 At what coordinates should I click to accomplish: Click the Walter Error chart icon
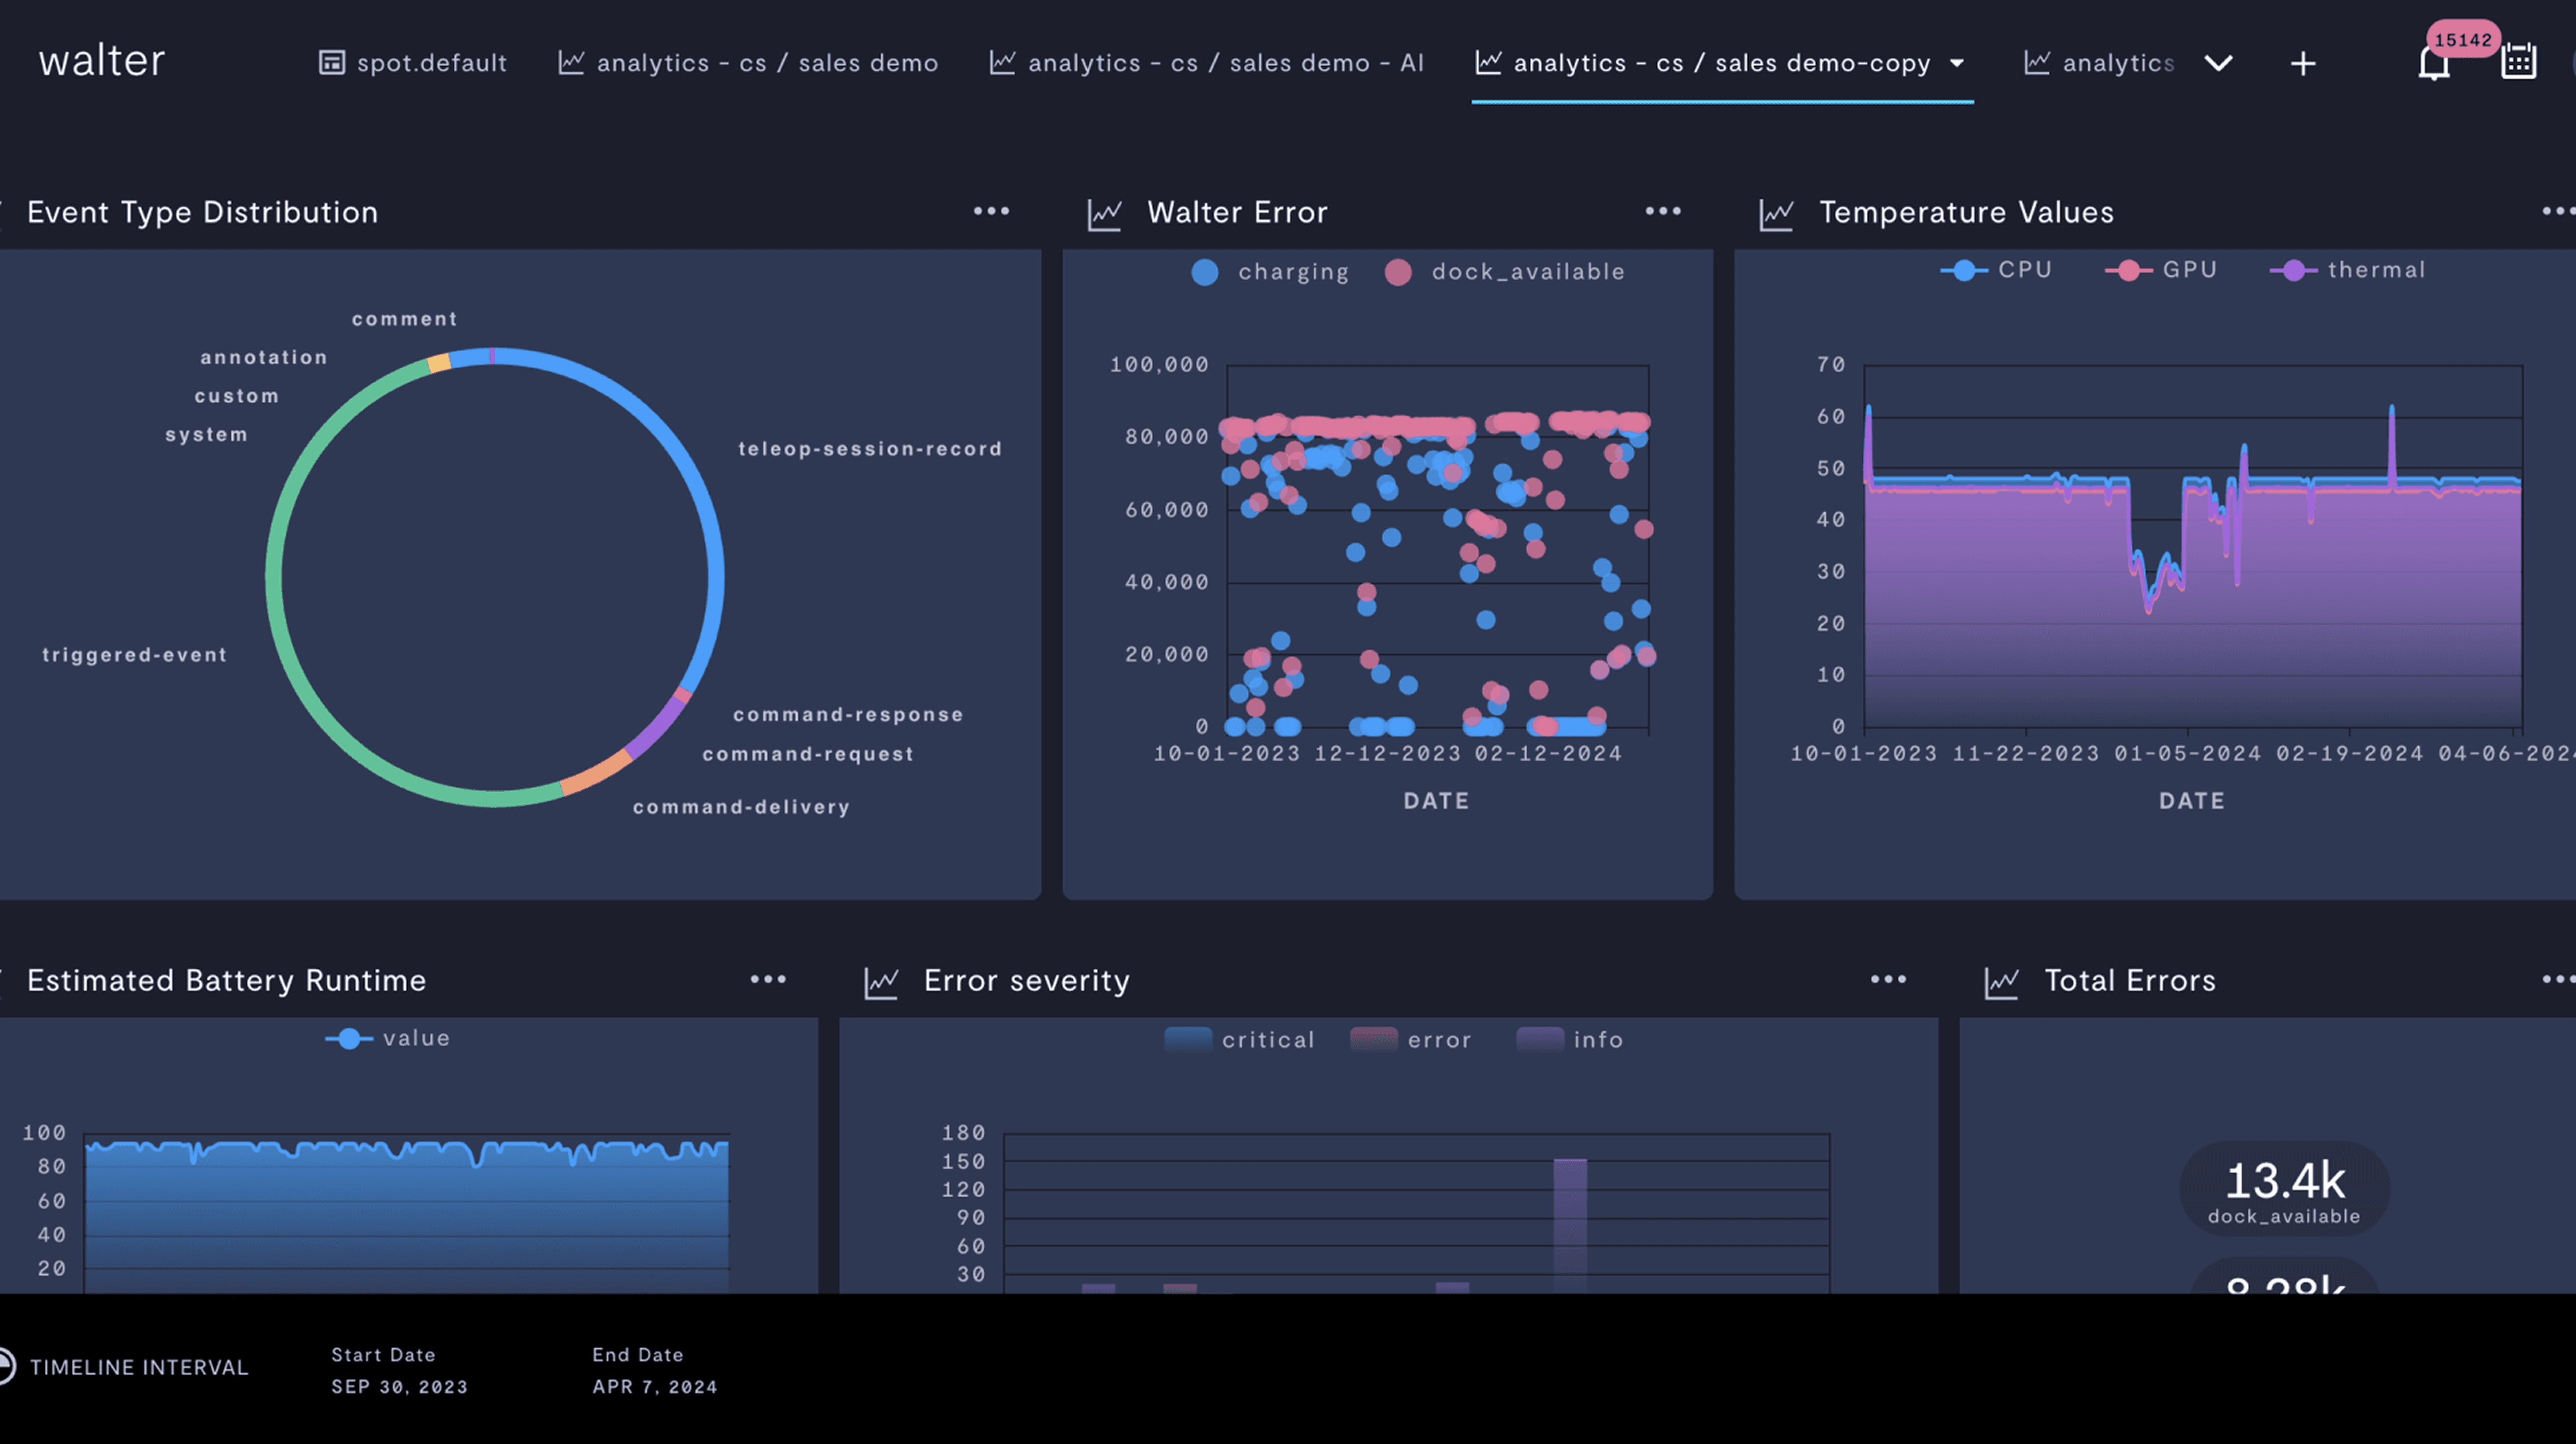pyautogui.click(x=1105, y=214)
